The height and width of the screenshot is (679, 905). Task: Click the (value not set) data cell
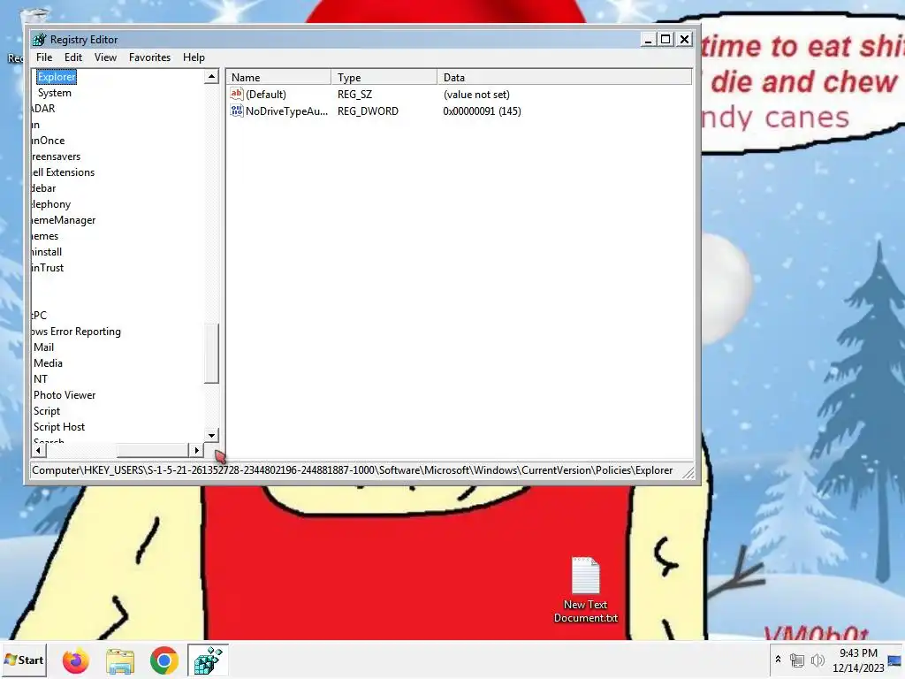click(x=476, y=94)
